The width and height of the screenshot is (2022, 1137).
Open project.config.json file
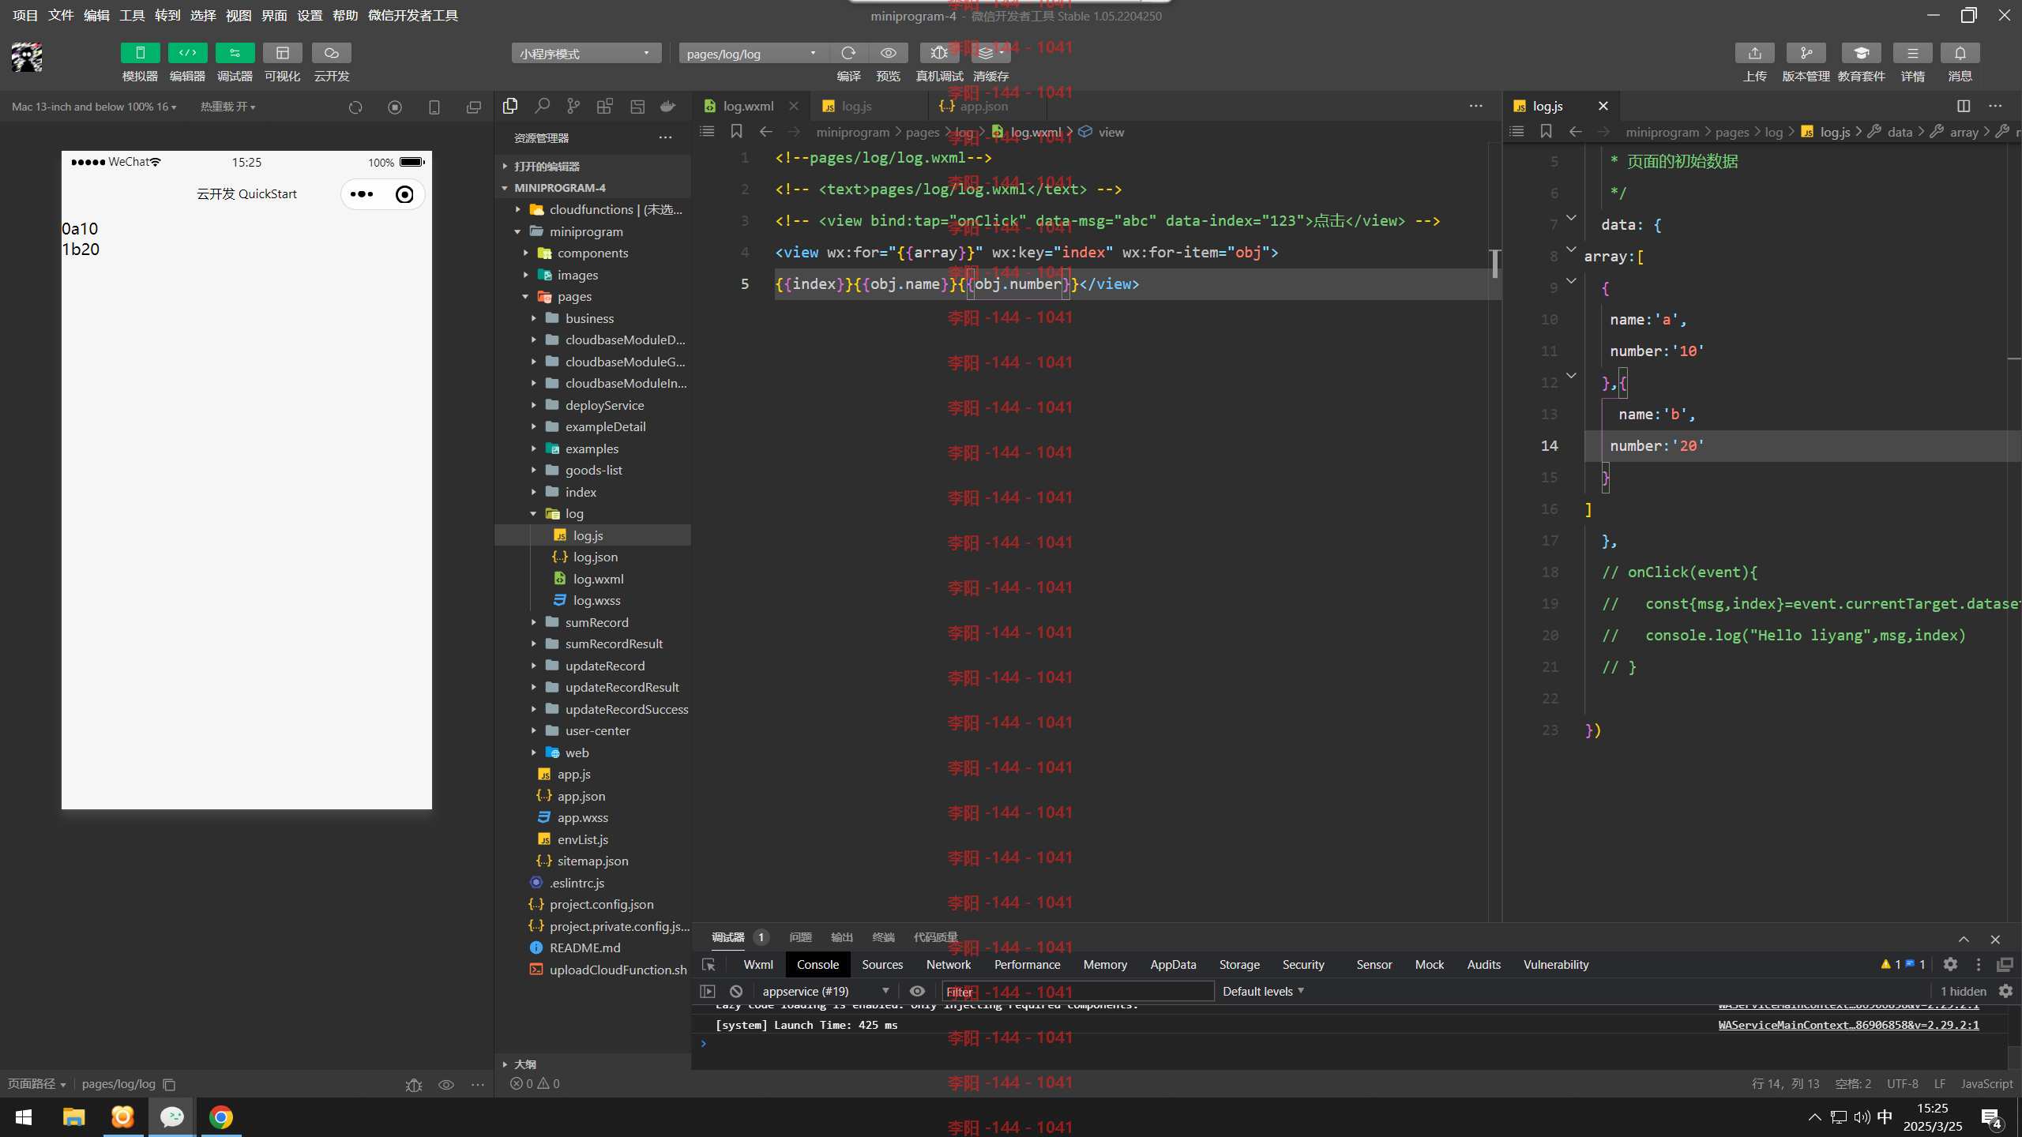pos(601,904)
